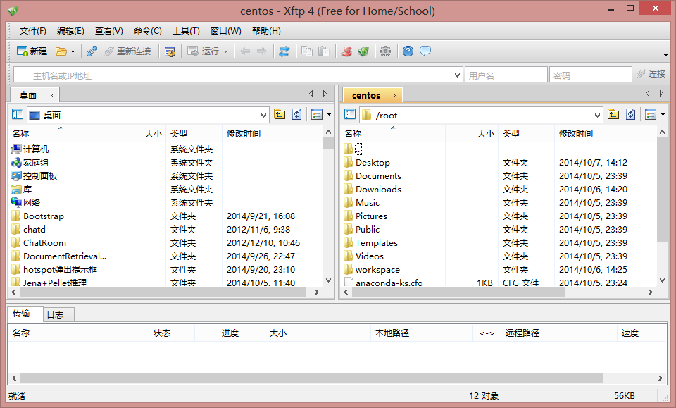Expand view mode dropdown arrow in local pane
676x408 pixels.
(x=330, y=115)
